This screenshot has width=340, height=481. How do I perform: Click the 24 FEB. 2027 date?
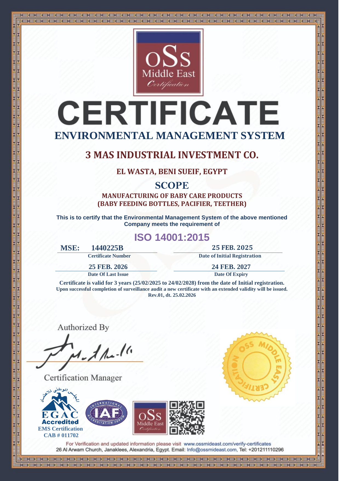pos(231,267)
